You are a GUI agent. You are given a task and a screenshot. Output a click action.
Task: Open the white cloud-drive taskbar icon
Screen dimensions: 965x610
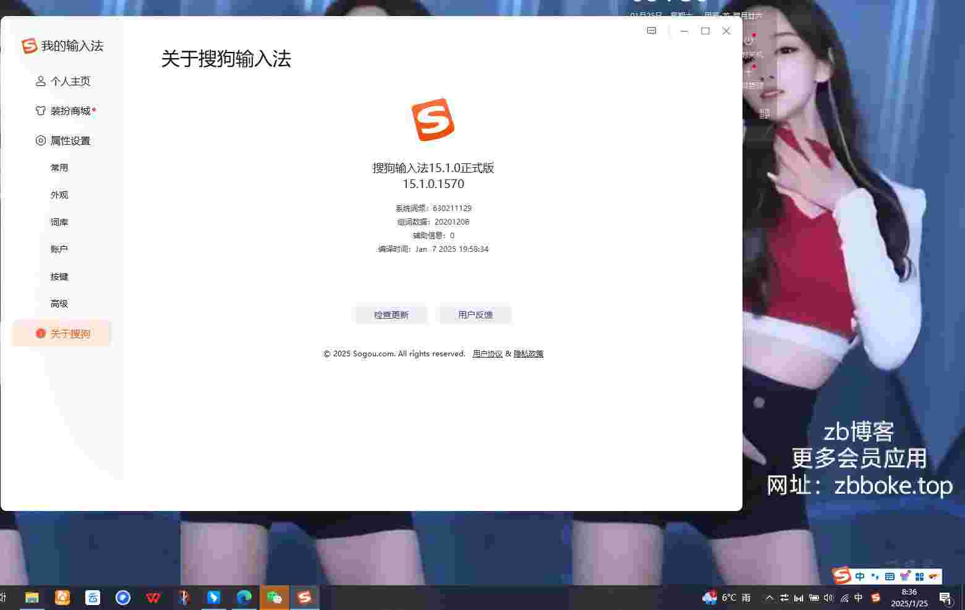pos(93,598)
